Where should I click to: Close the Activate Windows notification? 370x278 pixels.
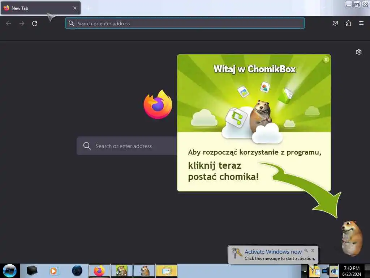pos(313,250)
